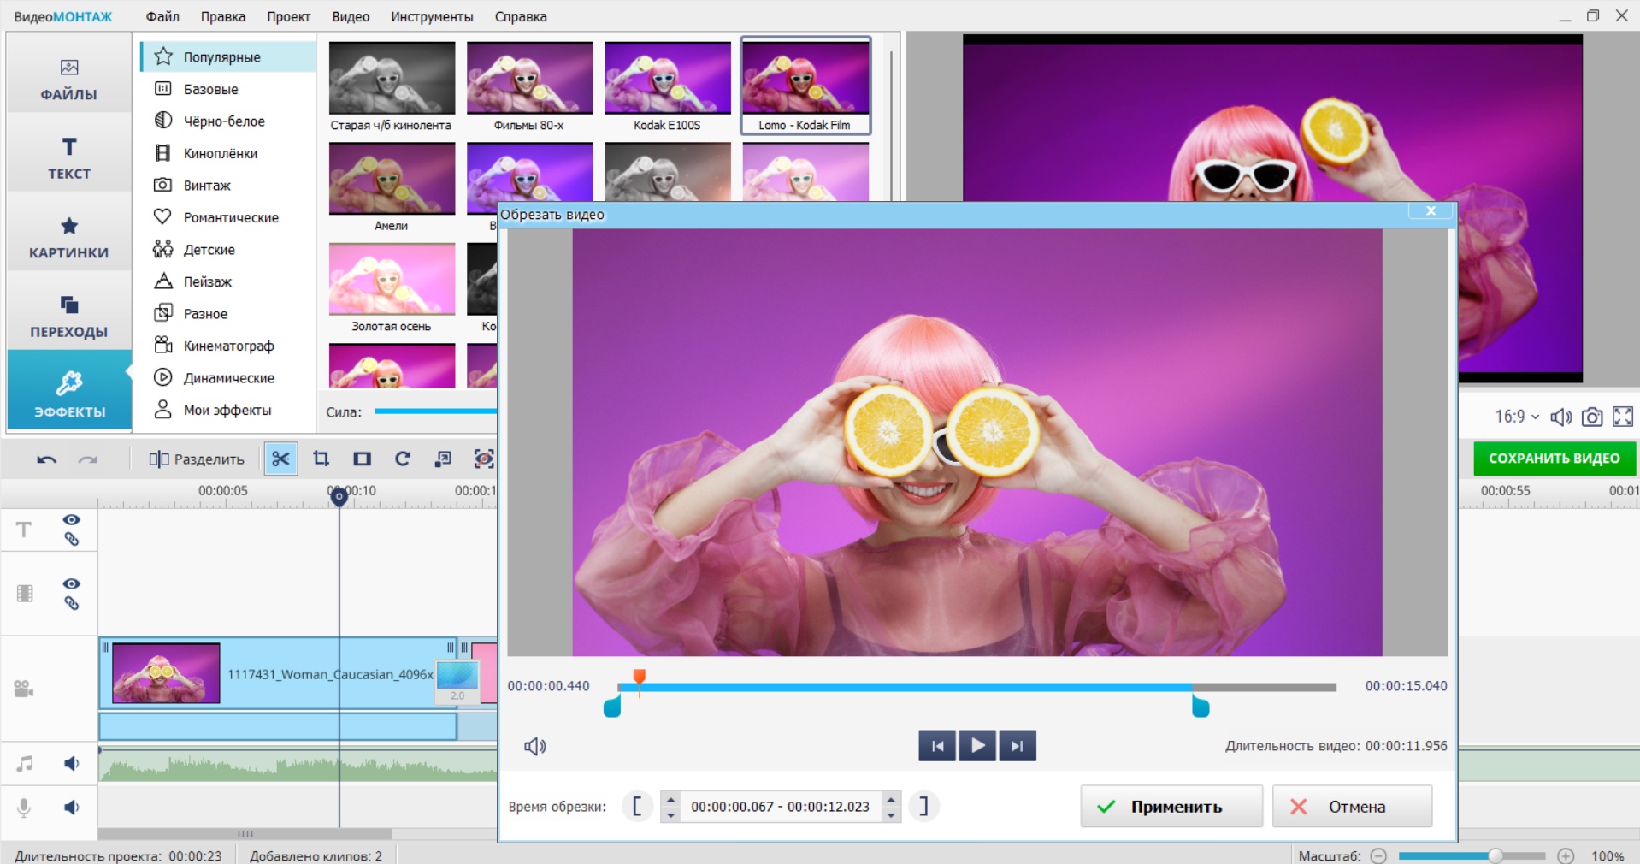1640x864 pixels.
Task: Apply the Kodak E100S effect thumbnail
Action: pyautogui.click(x=667, y=86)
